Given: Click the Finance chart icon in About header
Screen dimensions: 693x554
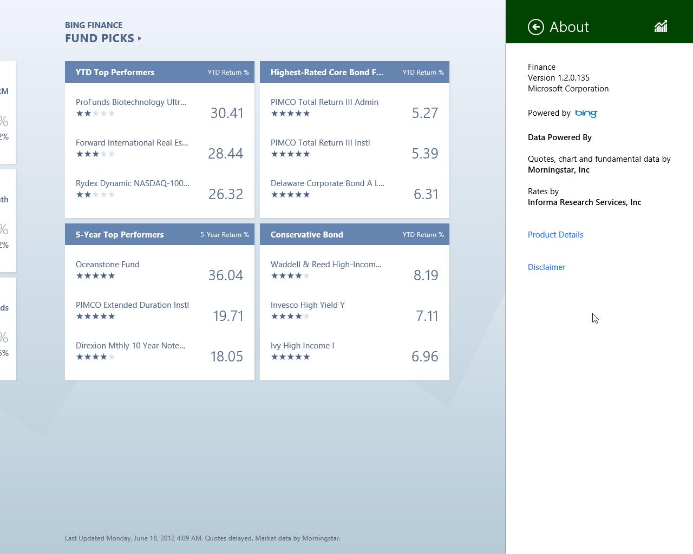Looking at the screenshot, I should (661, 27).
